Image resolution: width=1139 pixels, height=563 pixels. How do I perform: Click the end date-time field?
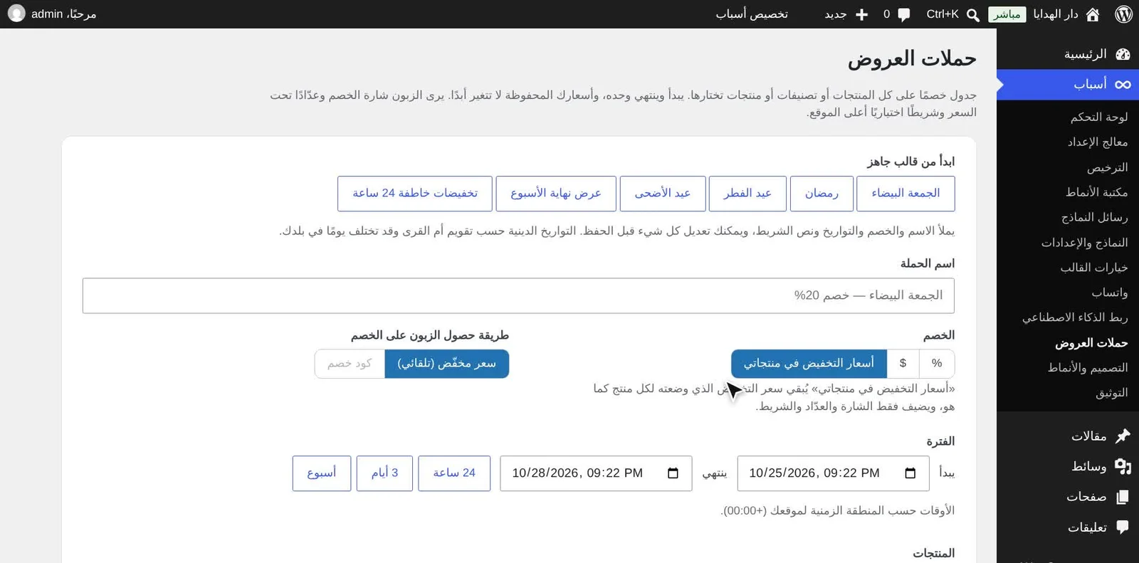coord(596,473)
